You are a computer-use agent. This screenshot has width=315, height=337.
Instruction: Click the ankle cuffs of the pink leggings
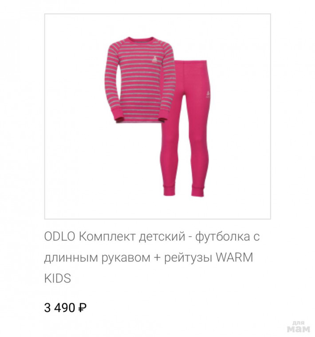tap(183, 190)
